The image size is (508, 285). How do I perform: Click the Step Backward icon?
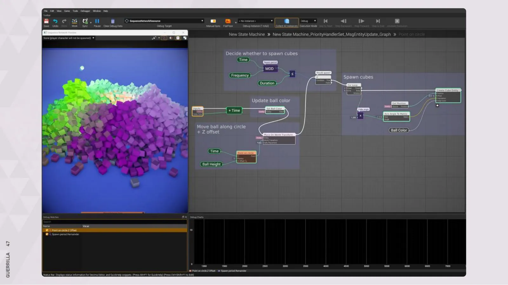343,21
